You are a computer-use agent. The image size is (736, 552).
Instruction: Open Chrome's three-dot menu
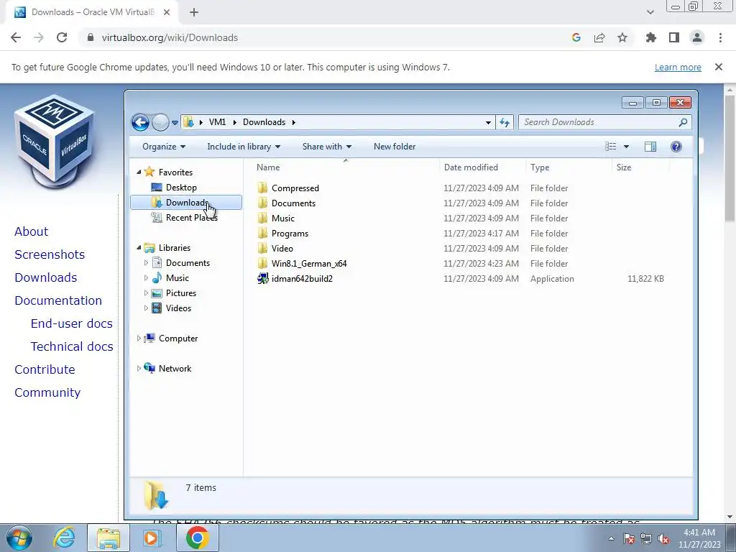(720, 37)
